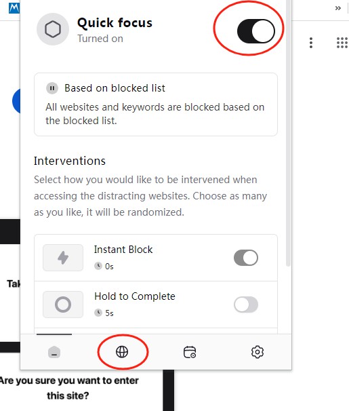Expand hidden bookmarks with double chevron
349x411 pixels.
pos(338,8)
